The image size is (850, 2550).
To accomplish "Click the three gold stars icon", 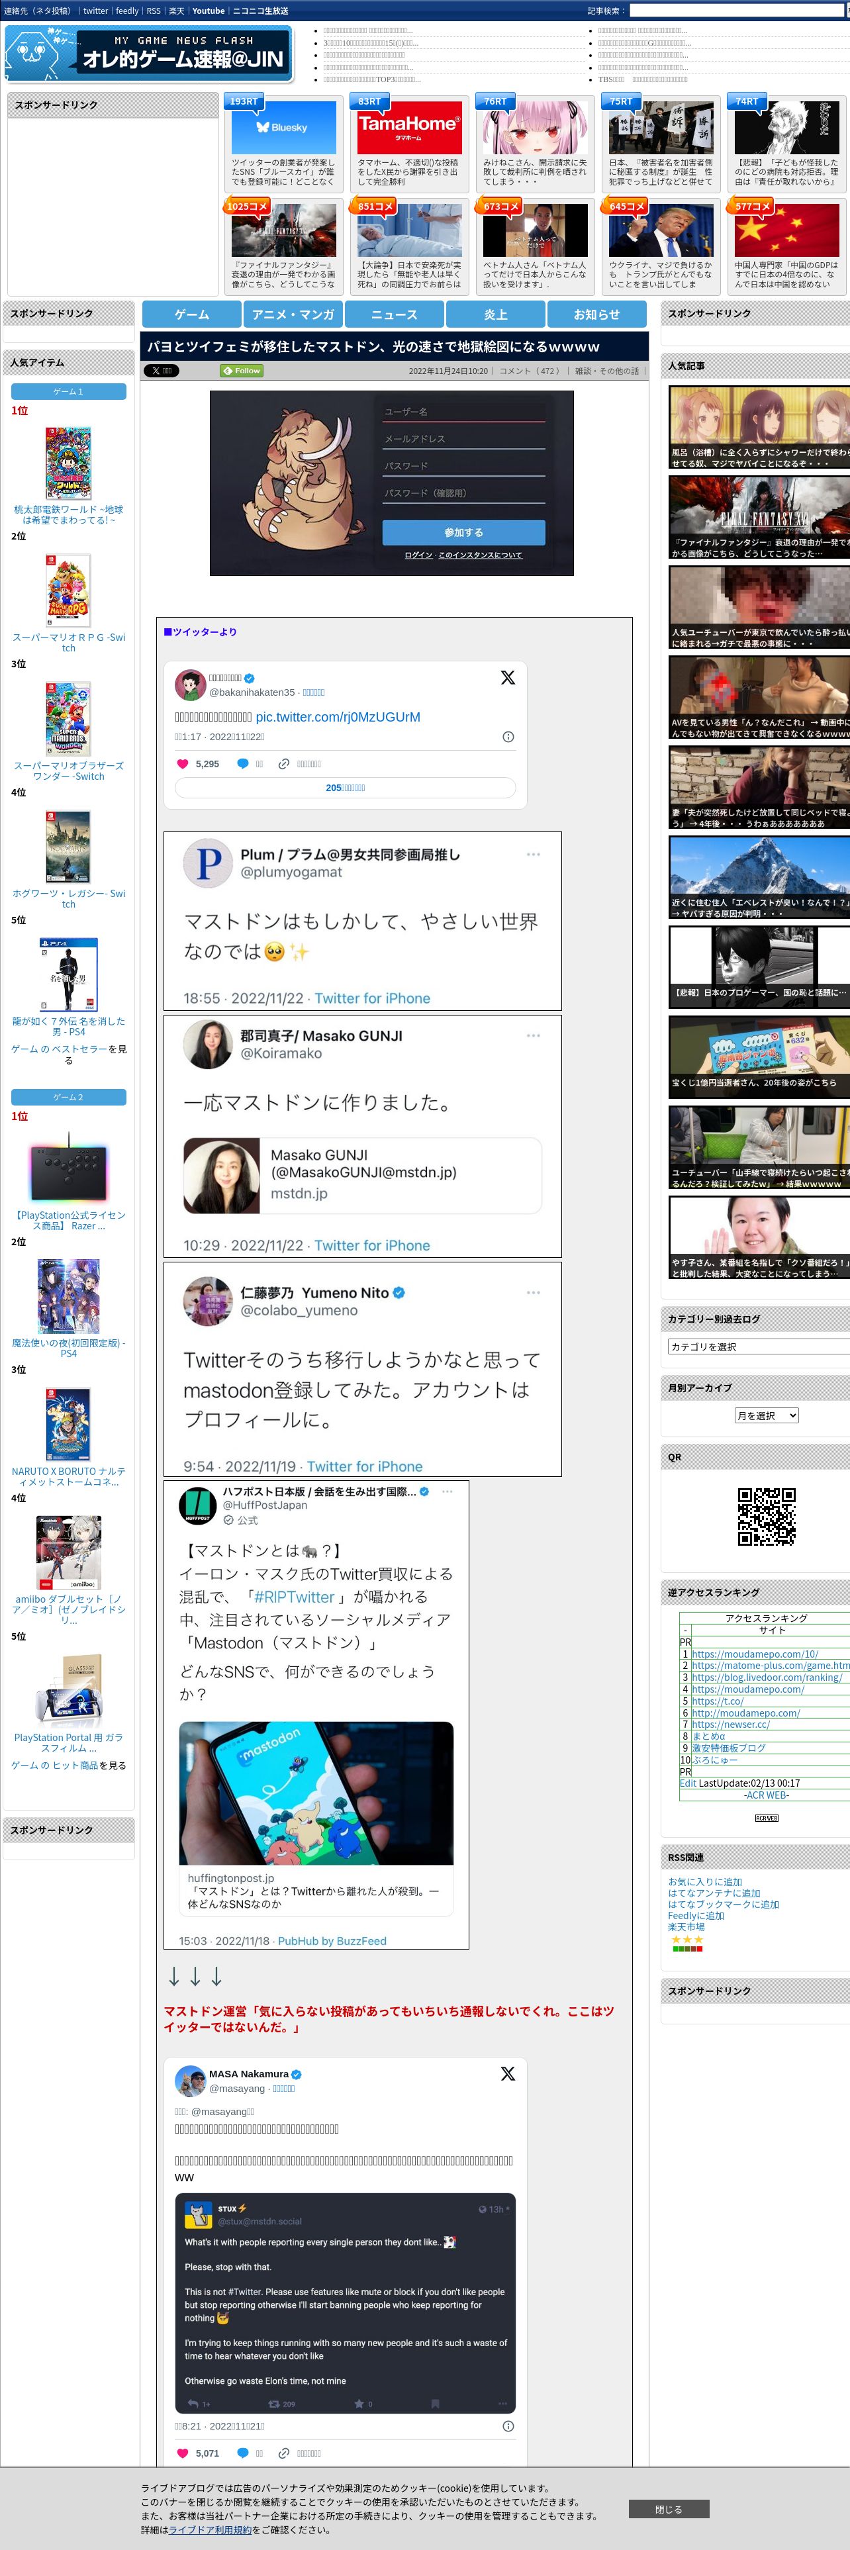I will coord(688,1939).
